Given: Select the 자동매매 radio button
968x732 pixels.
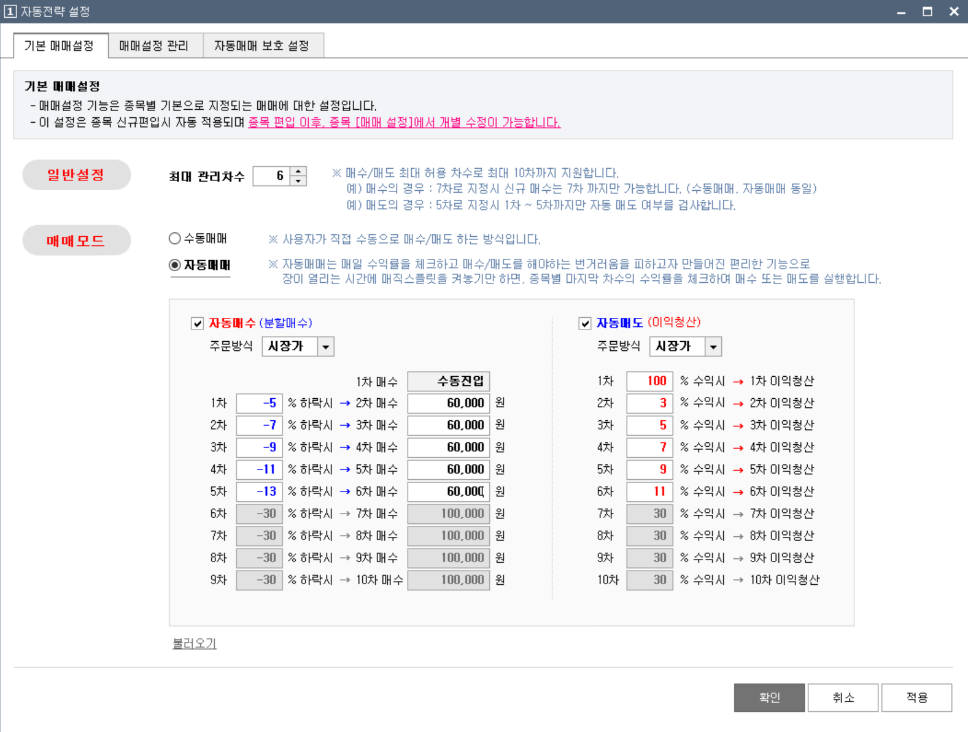Looking at the screenshot, I should pyautogui.click(x=175, y=265).
